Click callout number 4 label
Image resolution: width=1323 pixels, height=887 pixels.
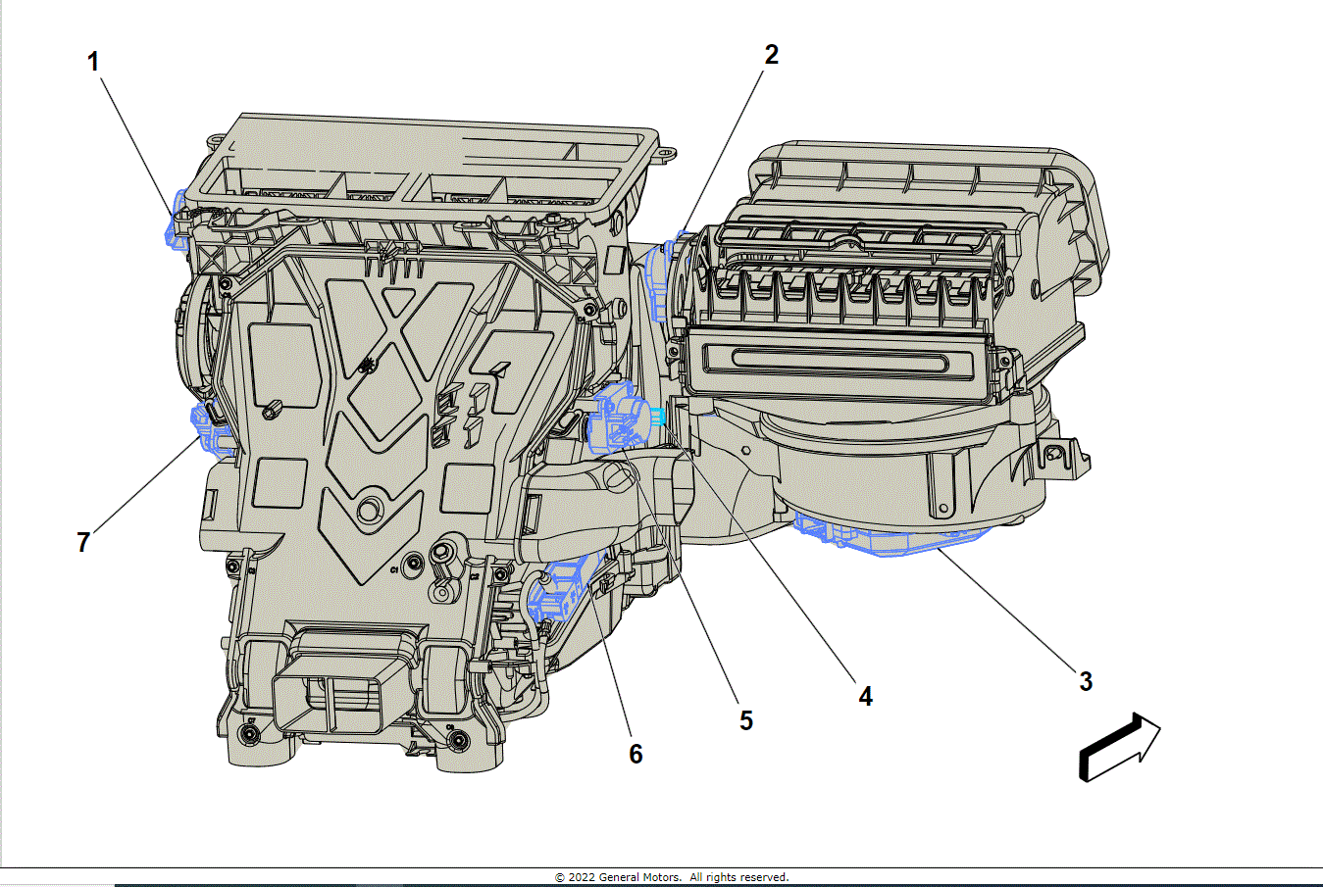pyautogui.click(x=864, y=696)
